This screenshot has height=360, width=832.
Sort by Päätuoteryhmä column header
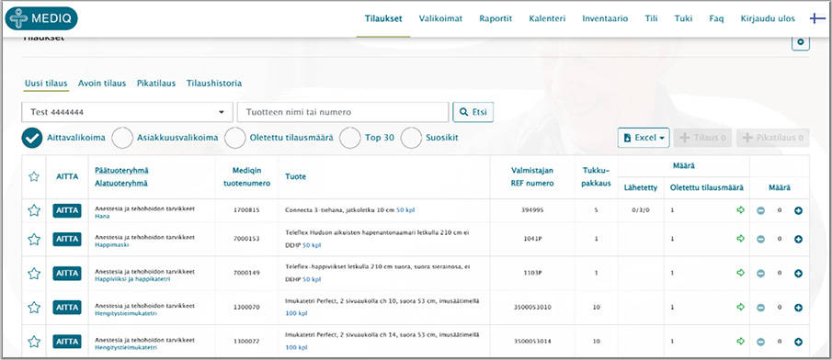click(121, 170)
